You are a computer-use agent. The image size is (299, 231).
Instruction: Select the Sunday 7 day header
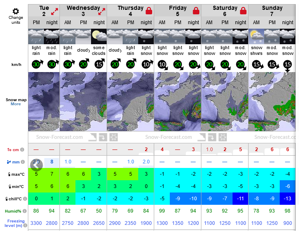point(272,11)
